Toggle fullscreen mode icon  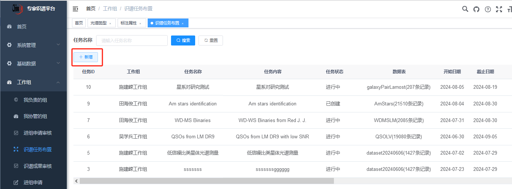click(x=499, y=9)
